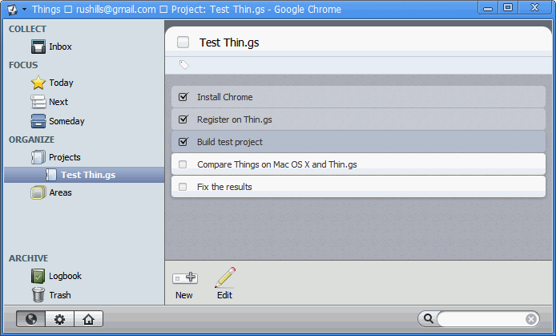Open the Trash can icon

pos(38,295)
